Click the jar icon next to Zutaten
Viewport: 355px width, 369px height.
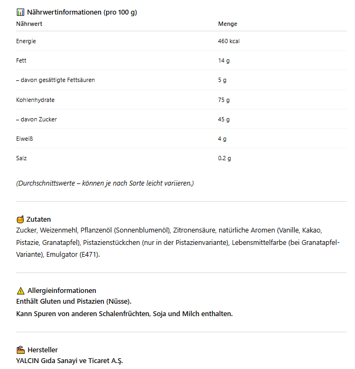[x=20, y=220]
